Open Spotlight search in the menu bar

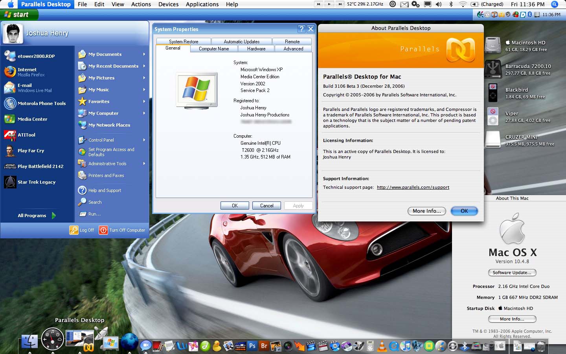[555, 4]
